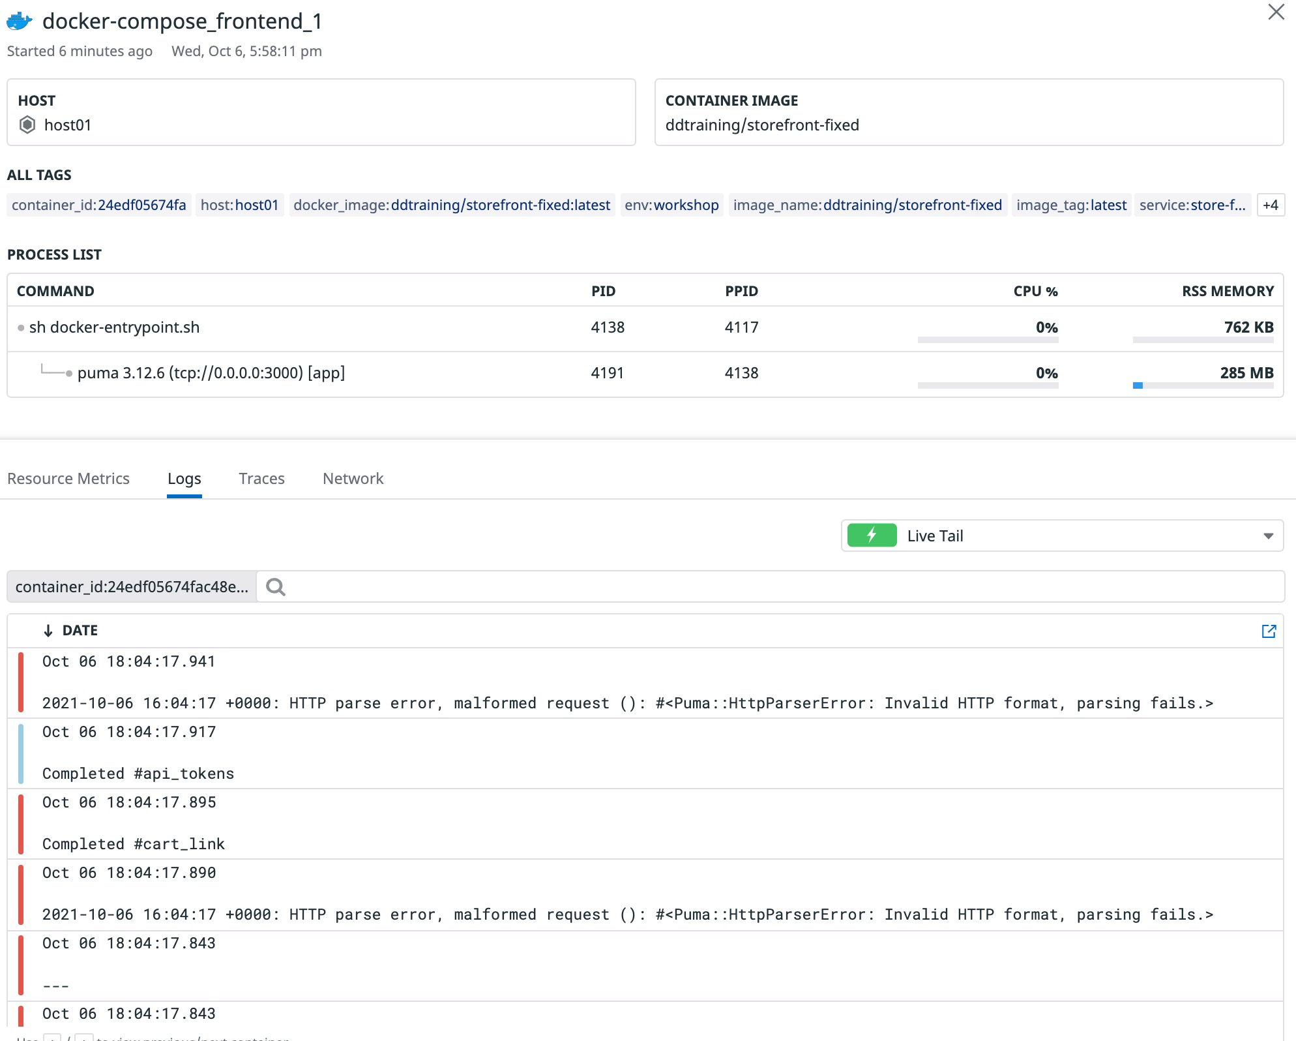Switch to the Resource Metrics tab

[x=68, y=479]
